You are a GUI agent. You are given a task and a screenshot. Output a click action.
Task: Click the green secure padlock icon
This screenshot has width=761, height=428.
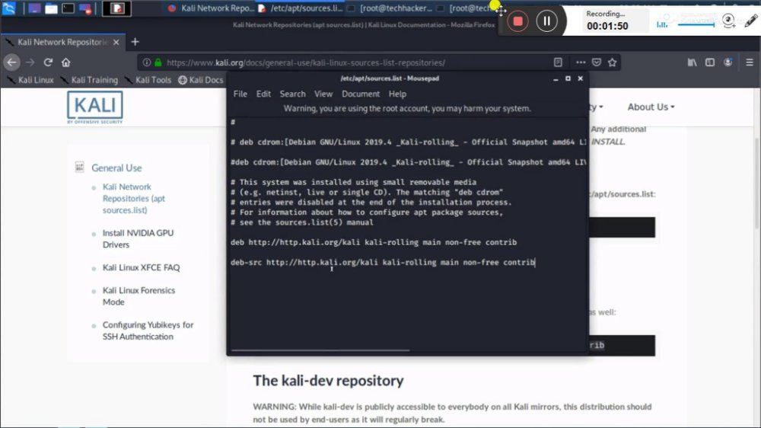(158, 62)
